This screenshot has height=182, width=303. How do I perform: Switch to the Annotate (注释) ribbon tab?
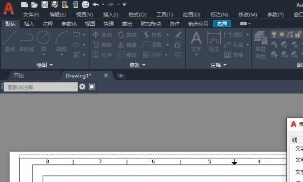coord(48,24)
